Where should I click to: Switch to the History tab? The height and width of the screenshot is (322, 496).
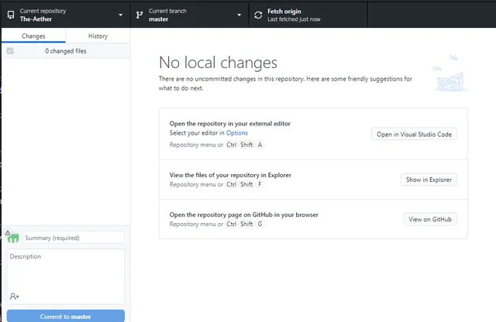click(98, 36)
